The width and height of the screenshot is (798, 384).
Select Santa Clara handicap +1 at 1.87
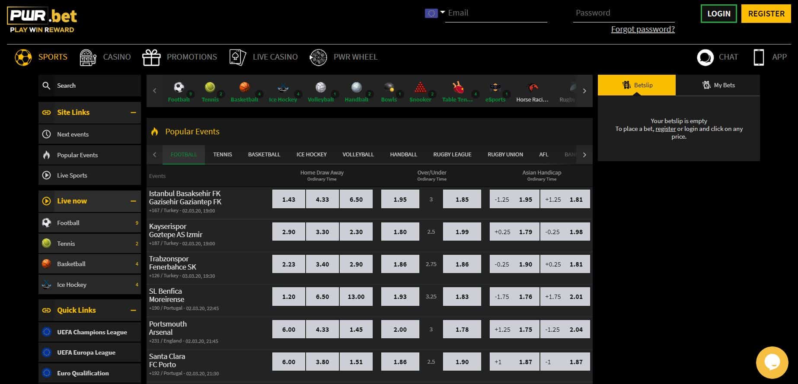(x=514, y=362)
